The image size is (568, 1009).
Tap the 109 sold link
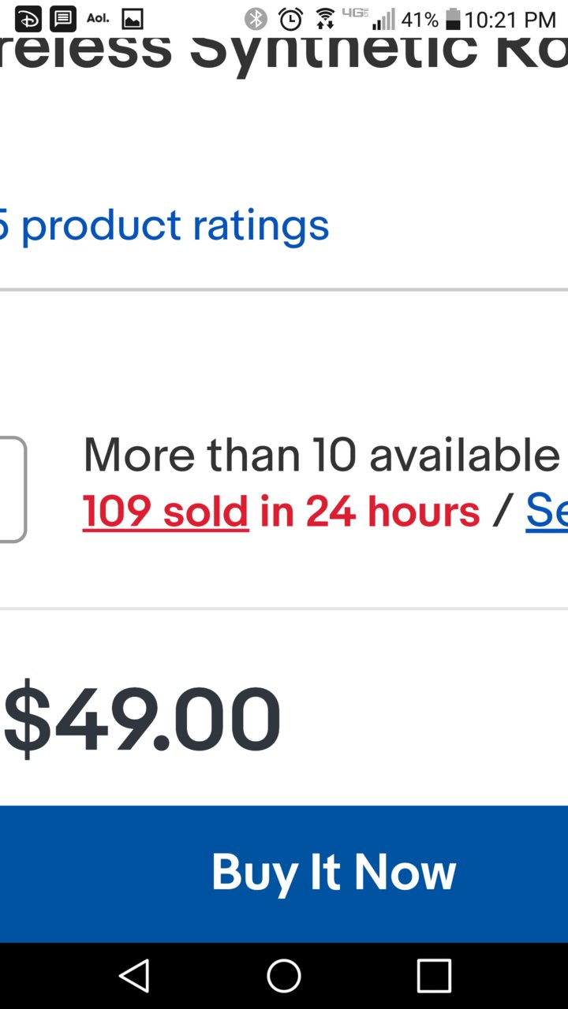point(166,512)
